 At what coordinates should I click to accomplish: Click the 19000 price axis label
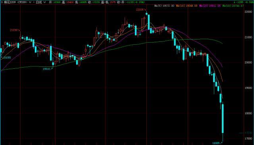[x=248, y=88]
